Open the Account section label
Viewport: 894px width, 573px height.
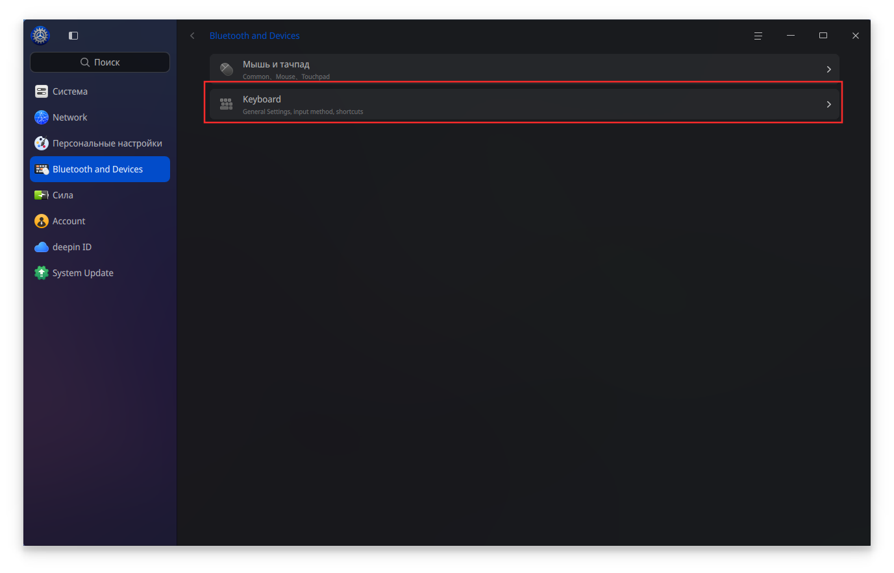point(69,221)
